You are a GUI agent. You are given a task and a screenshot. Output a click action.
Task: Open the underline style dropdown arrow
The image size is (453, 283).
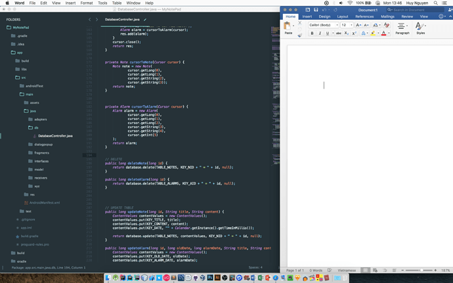pyautogui.click(x=333, y=33)
